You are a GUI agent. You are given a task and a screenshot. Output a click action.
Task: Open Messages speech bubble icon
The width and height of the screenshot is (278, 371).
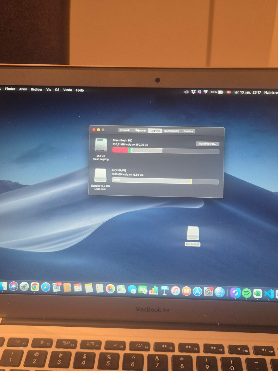pos(132,289)
